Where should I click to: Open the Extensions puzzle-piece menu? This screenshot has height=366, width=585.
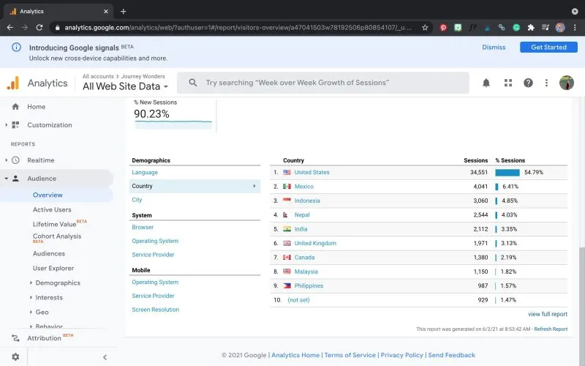(x=531, y=28)
